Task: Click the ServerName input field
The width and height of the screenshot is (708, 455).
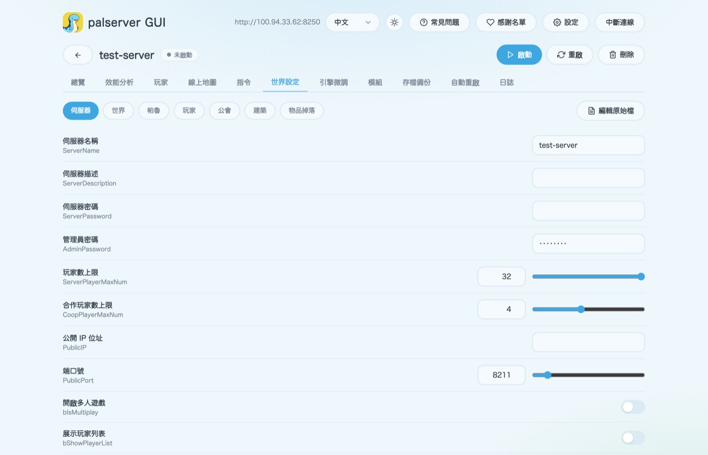Action: pyautogui.click(x=588, y=145)
